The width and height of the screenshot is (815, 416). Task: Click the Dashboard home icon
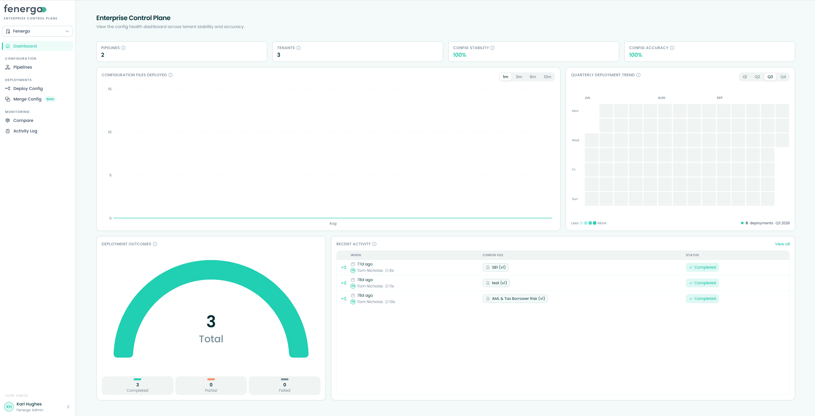point(8,46)
